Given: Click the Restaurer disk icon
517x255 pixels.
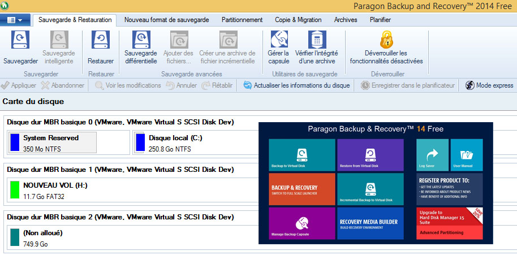Looking at the screenshot, I should pos(101,40).
